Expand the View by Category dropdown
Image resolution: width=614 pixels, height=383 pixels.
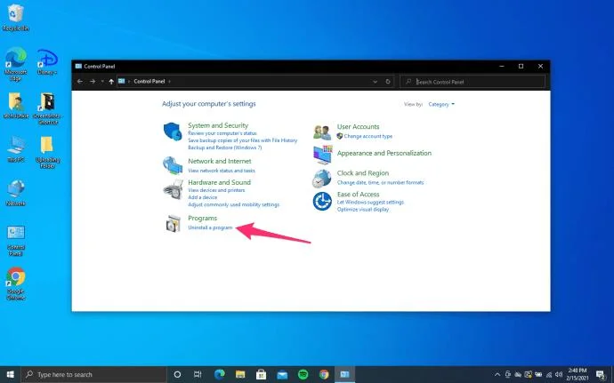point(441,104)
